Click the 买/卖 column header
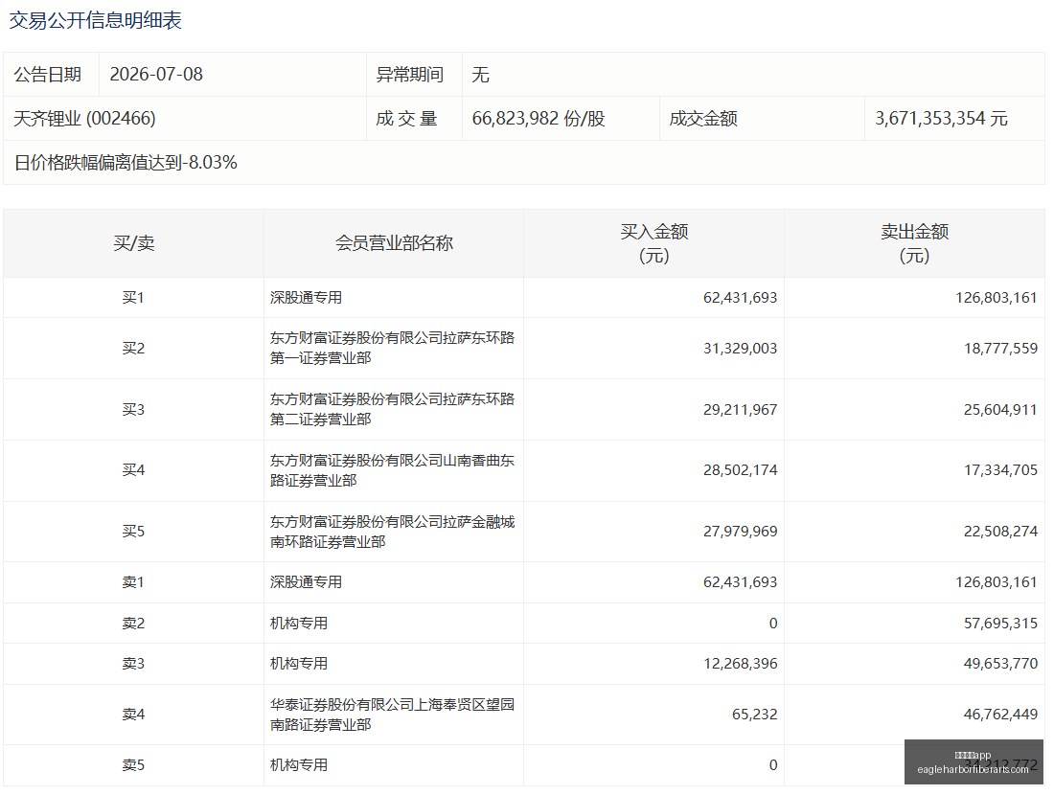Screen dimensions: 1054x795 click(134, 242)
